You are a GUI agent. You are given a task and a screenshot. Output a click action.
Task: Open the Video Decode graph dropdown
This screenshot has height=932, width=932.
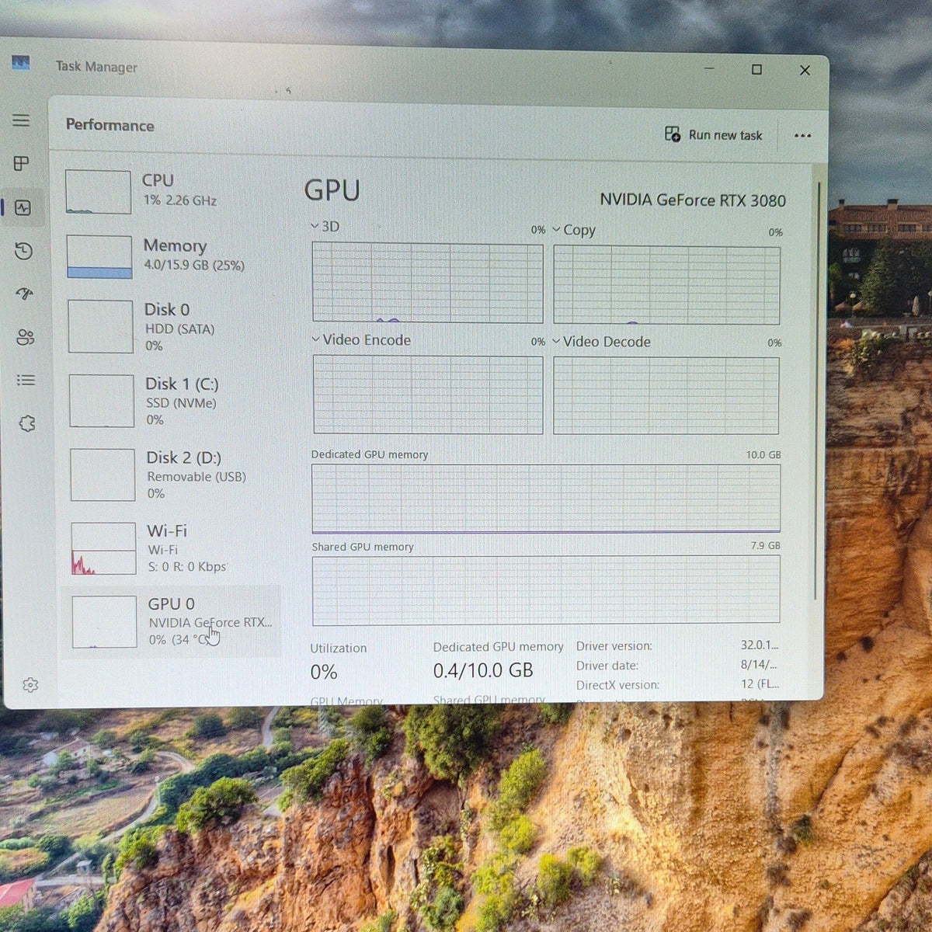point(601,342)
